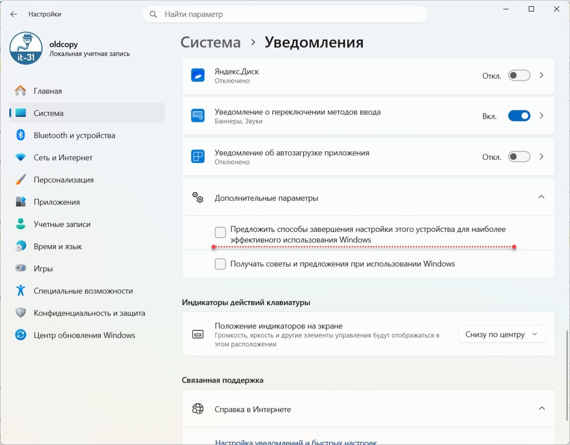Open Специальные возможности settings
This screenshot has width=570, height=445.
coord(87,291)
